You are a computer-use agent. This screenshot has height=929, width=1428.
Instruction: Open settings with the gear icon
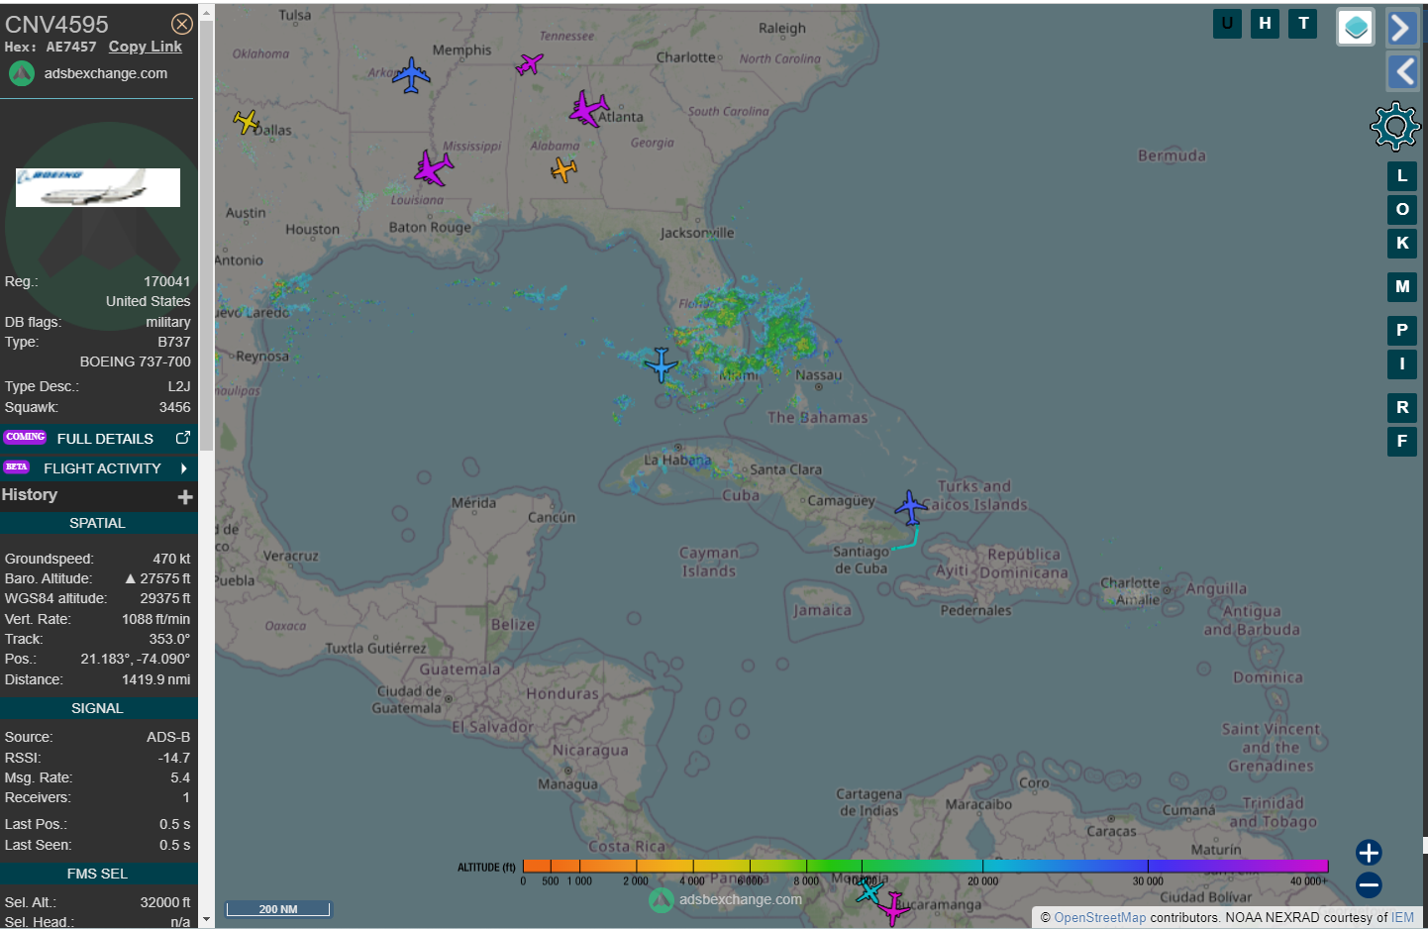(1395, 126)
